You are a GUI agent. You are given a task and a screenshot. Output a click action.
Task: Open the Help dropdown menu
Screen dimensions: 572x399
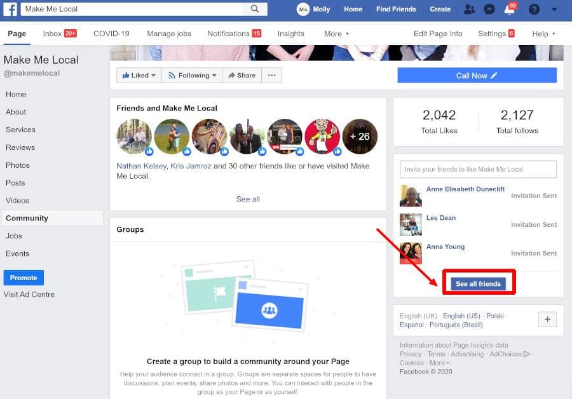543,34
